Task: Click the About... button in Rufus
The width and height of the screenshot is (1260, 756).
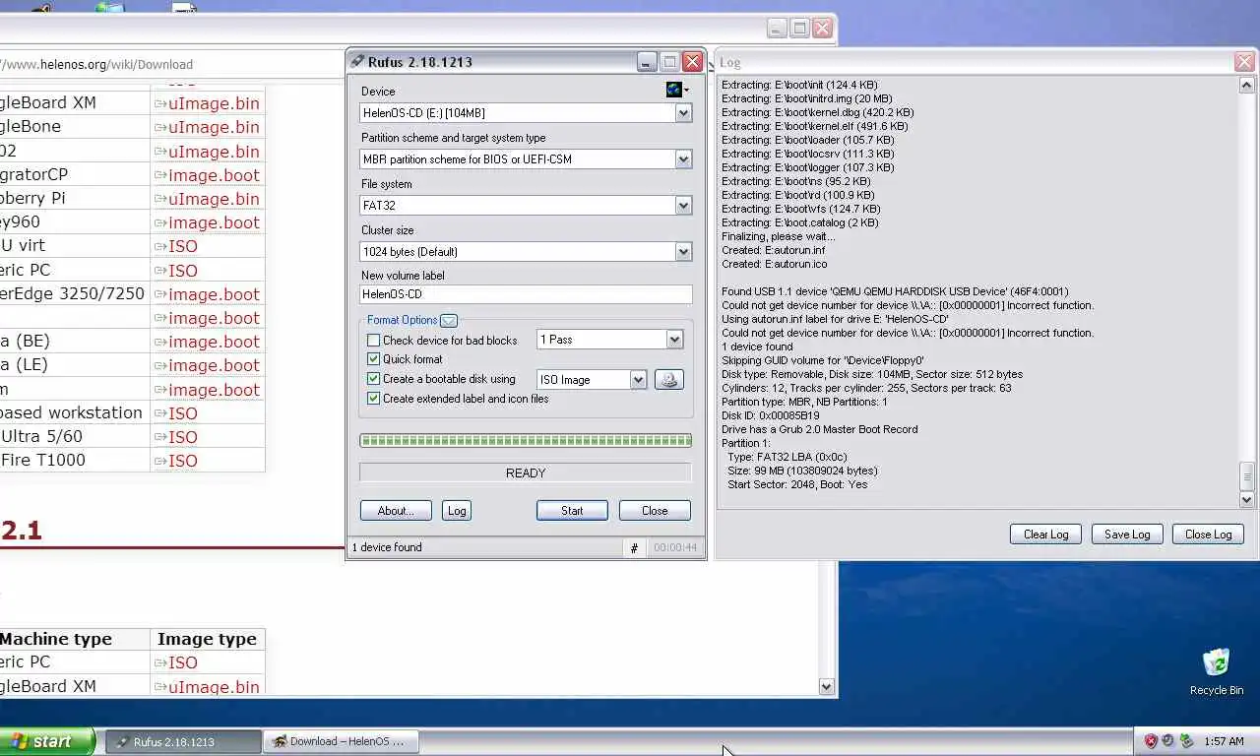Action: pyautogui.click(x=396, y=511)
